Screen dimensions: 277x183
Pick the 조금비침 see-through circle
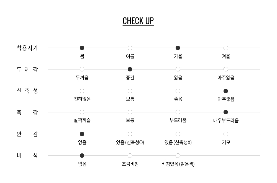tap(130, 156)
